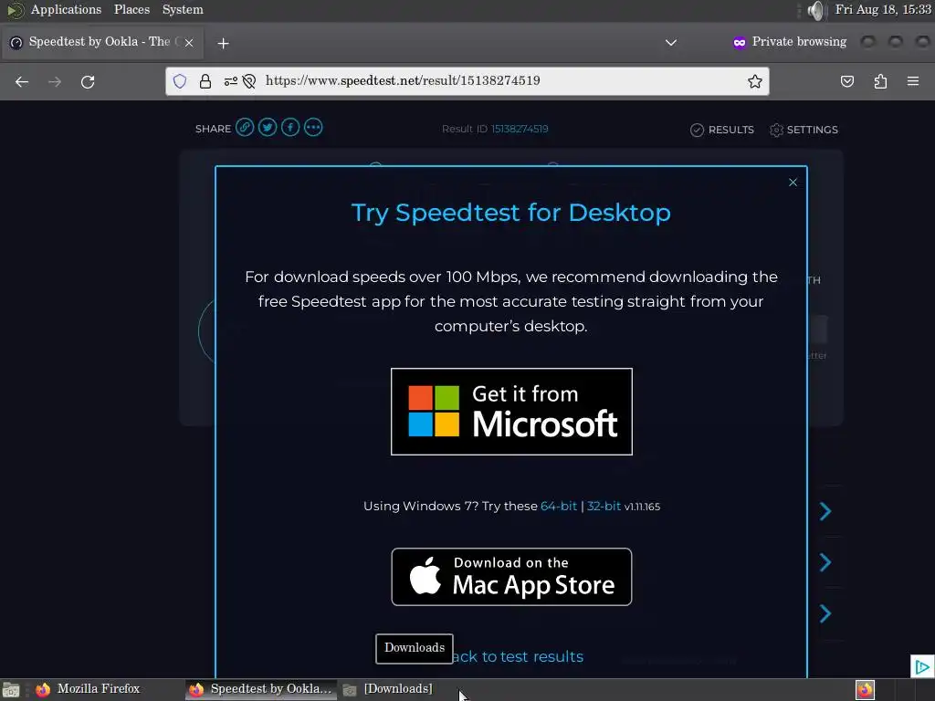This screenshot has width=935, height=701.
Task: Open the Places menu
Action: [x=131, y=9]
